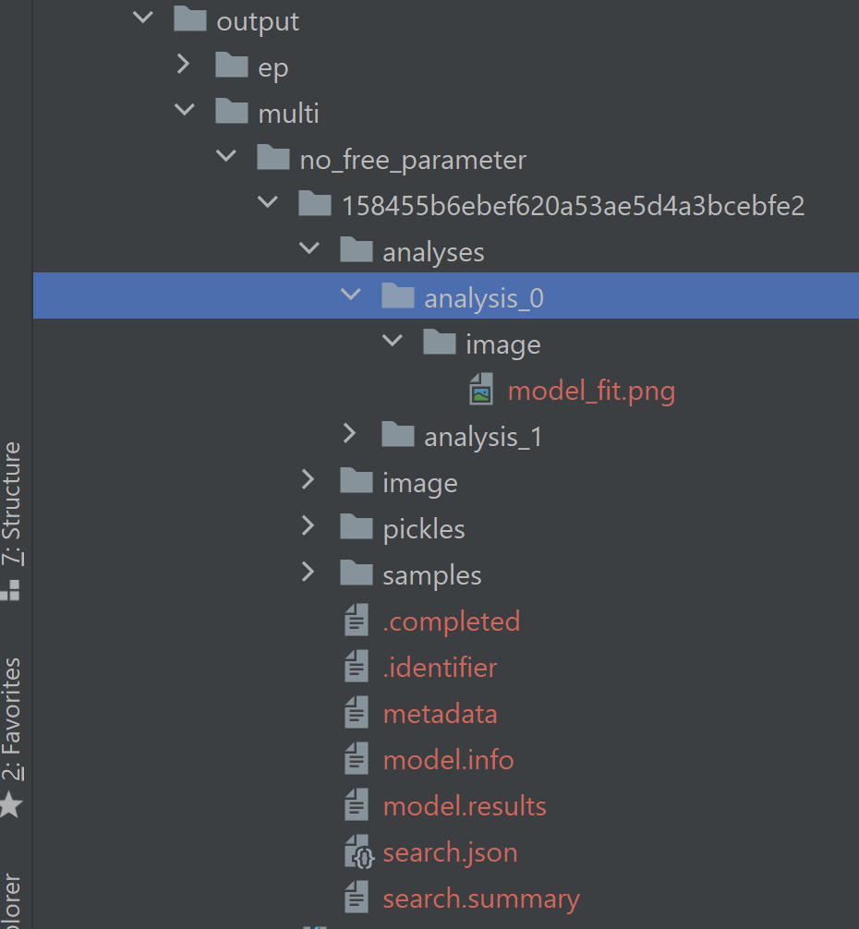Image resolution: width=859 pixels, height=929 pixels.
Task: Select the multi folder name
Action: 288,114
